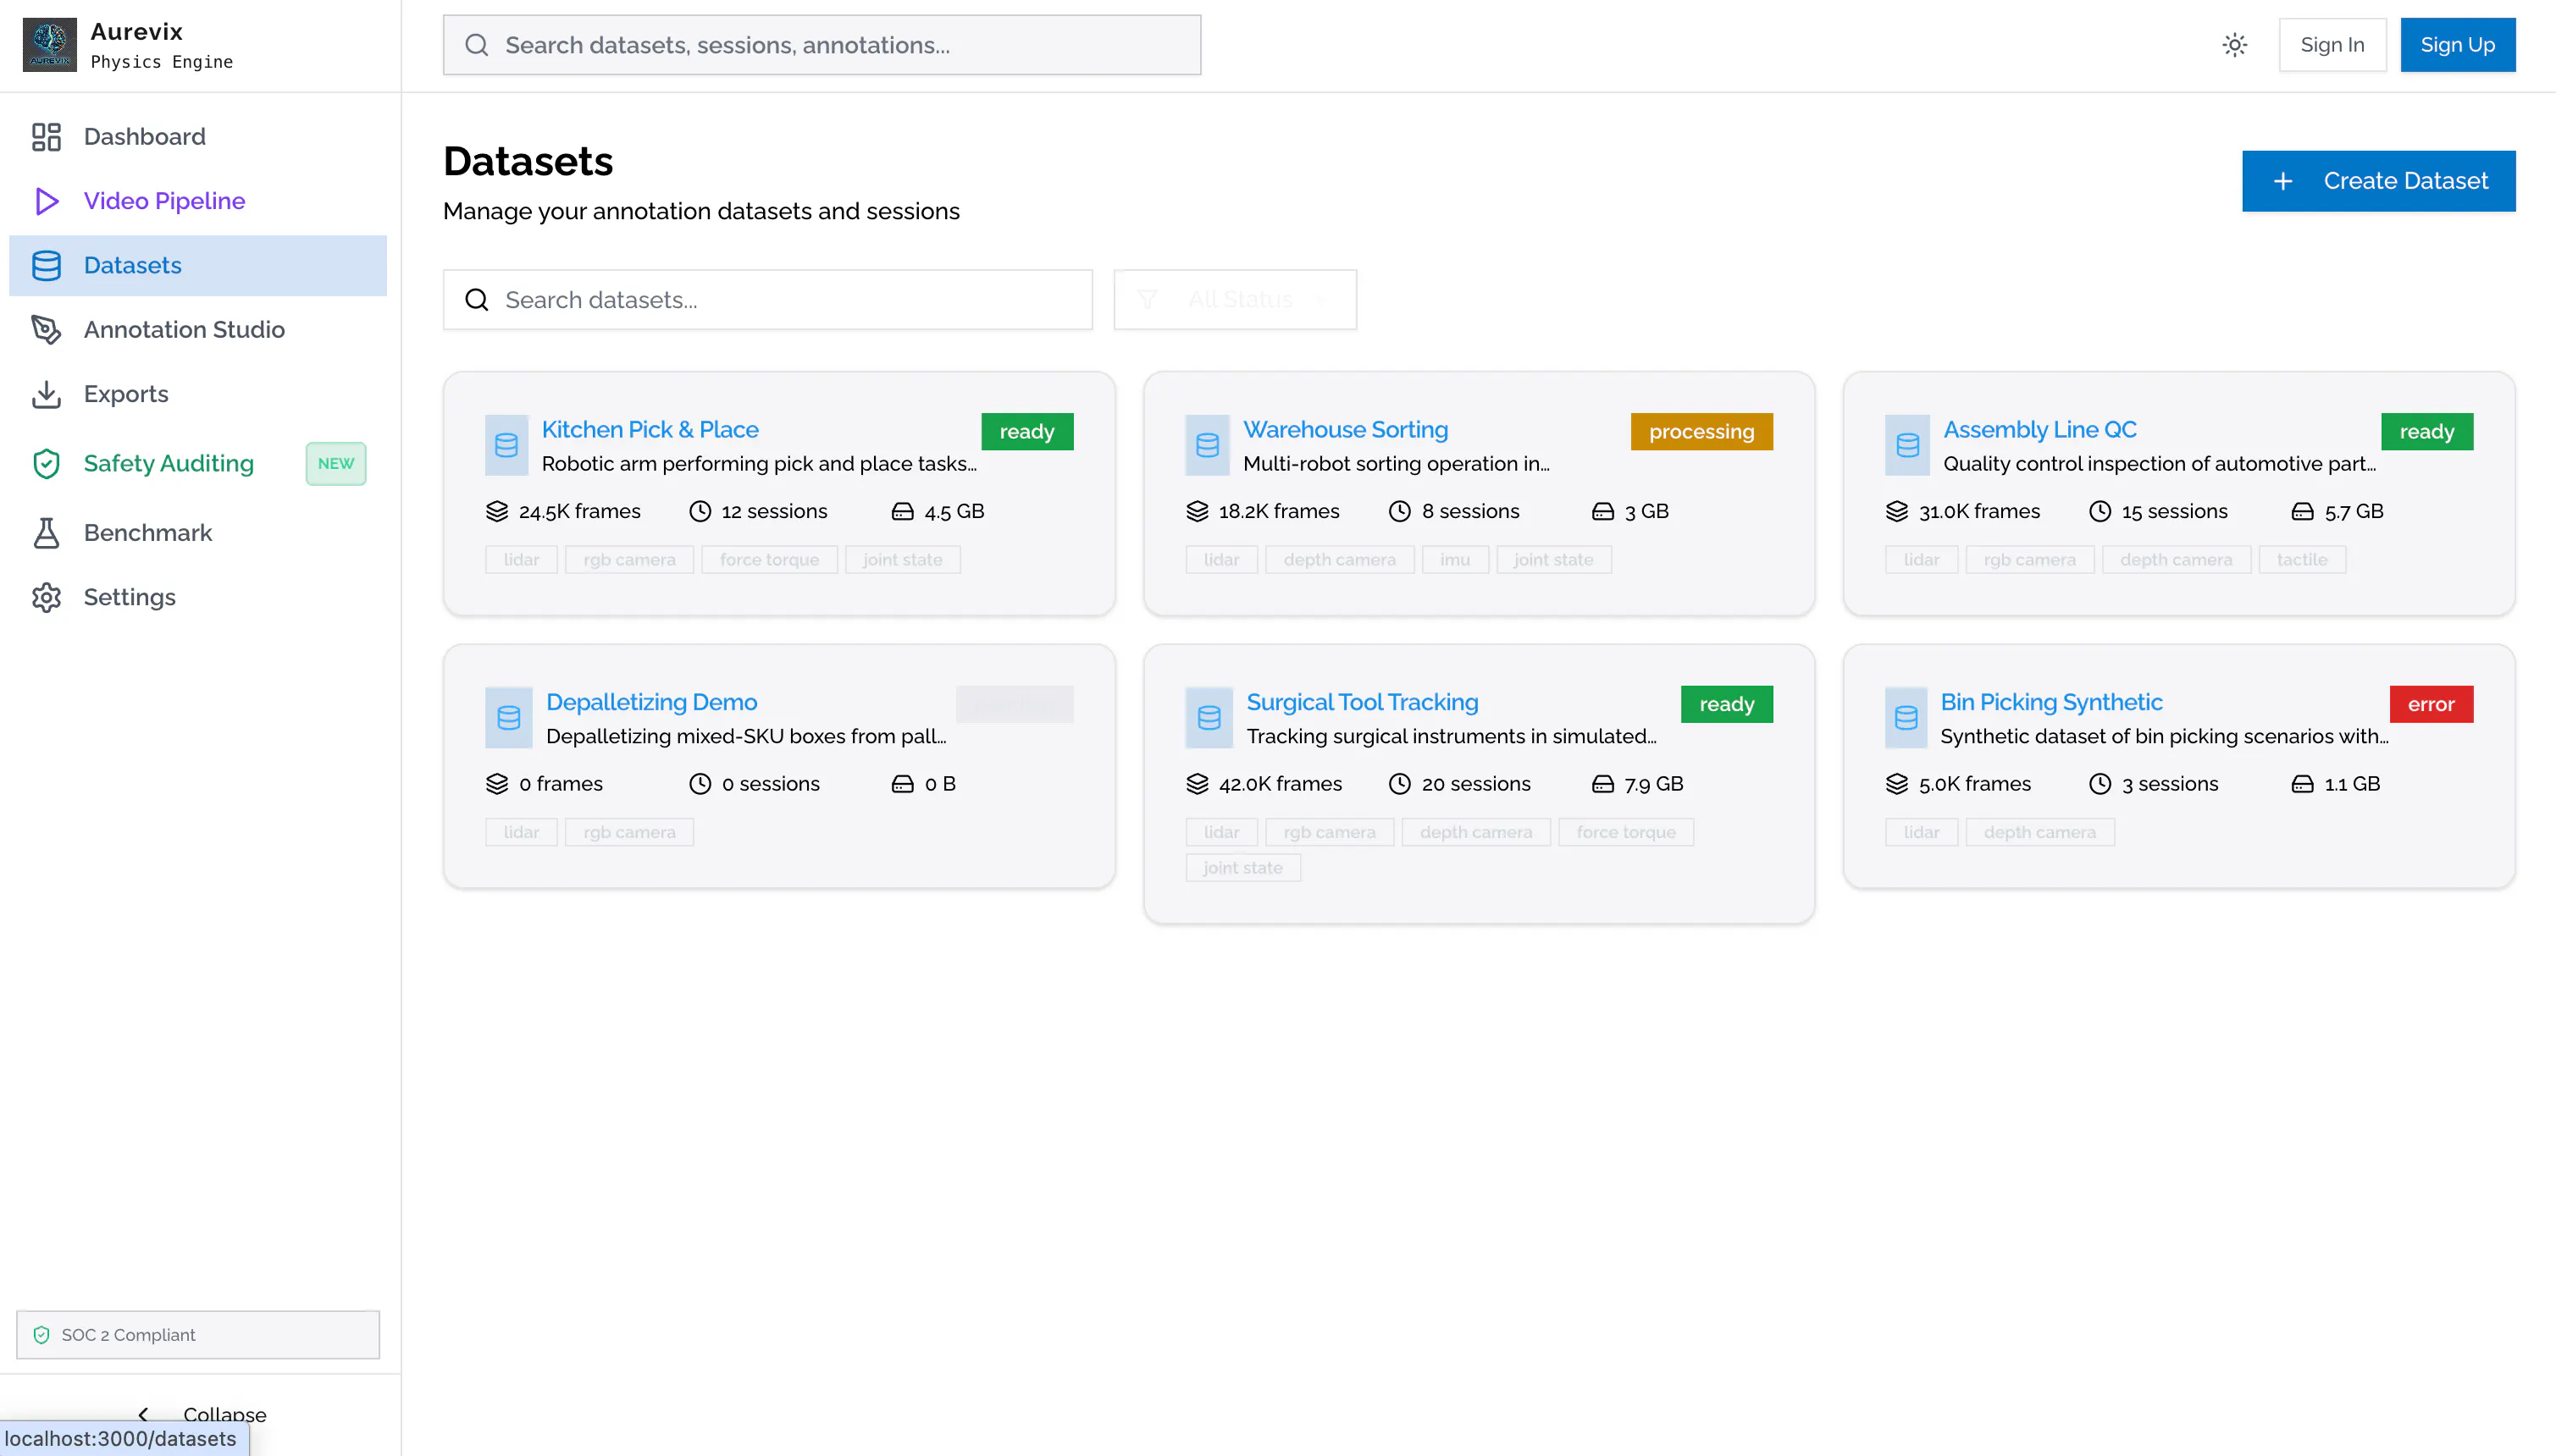Click the Sign In button

click(2332, 45)
